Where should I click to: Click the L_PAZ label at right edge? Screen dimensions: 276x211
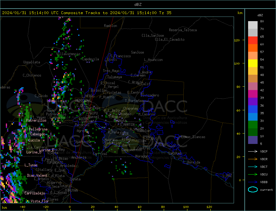pos(228,176)
